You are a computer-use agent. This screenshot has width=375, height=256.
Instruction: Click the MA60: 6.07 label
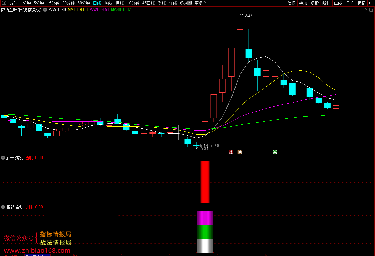pyautogui.click(x=121, y=10)
